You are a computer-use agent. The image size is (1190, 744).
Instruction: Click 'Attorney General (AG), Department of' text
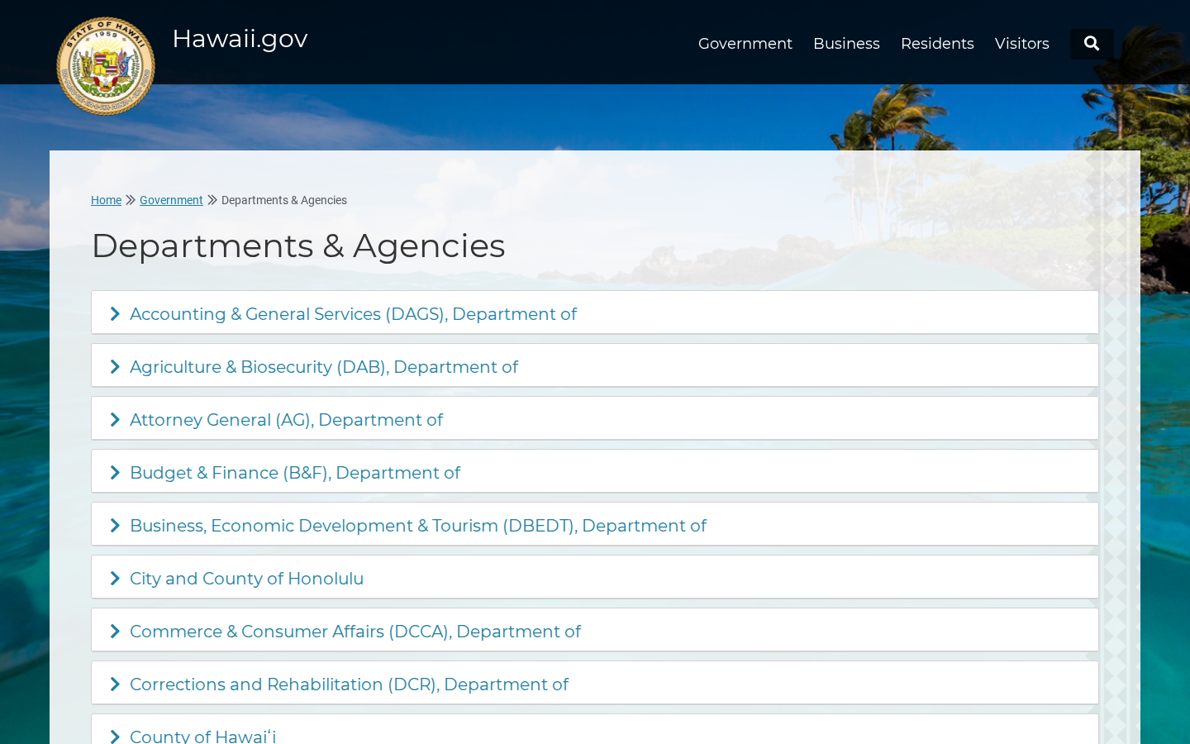tap(286, 420)
